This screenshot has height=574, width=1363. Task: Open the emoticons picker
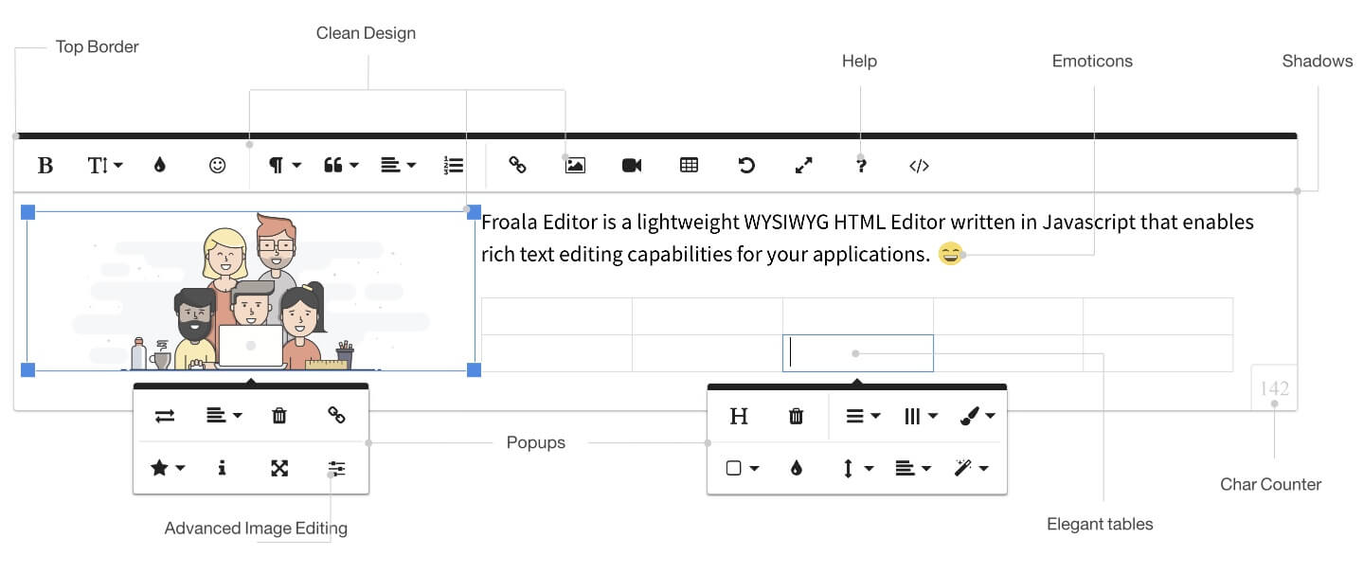pyautogui.click(x=217, y=166)
